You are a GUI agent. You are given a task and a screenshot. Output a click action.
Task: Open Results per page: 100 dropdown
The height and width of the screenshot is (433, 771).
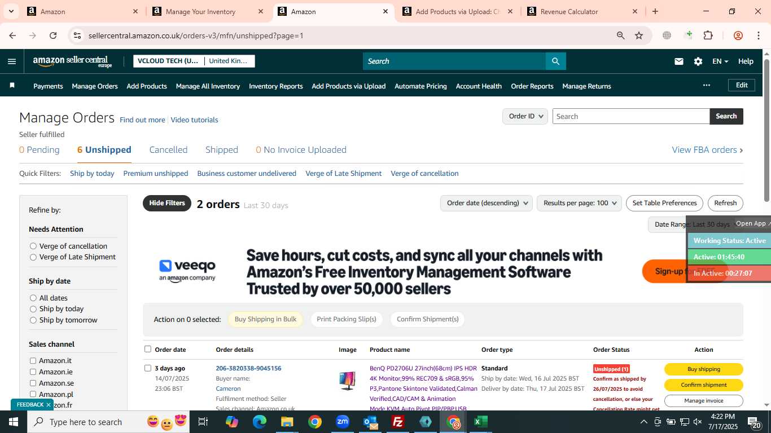coord(579,203)
